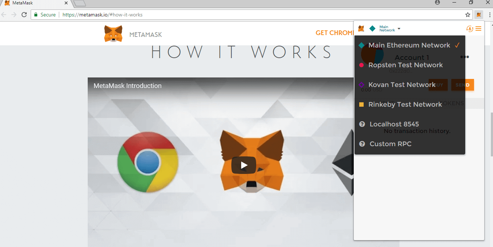The width and height of the screenshot is (493, 247).
Task: Open the hamburger menu in the MetaMask popup
Action: click(x=478, y=28)
